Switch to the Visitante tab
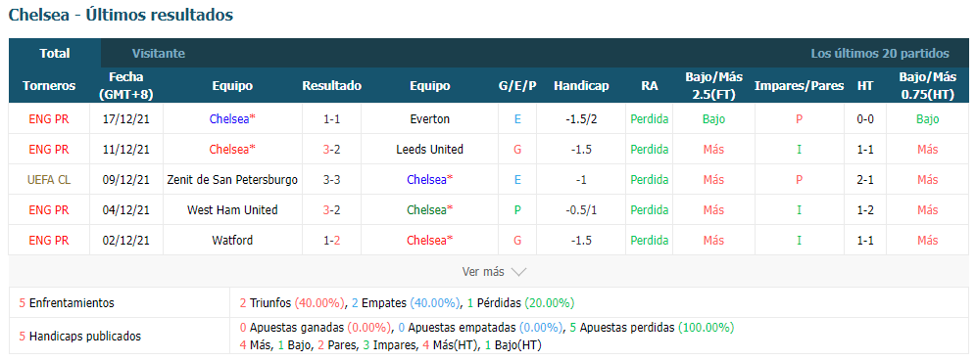 158,54
